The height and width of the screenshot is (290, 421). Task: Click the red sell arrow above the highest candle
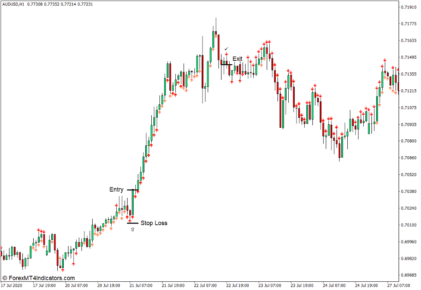(x=226, y=54)
